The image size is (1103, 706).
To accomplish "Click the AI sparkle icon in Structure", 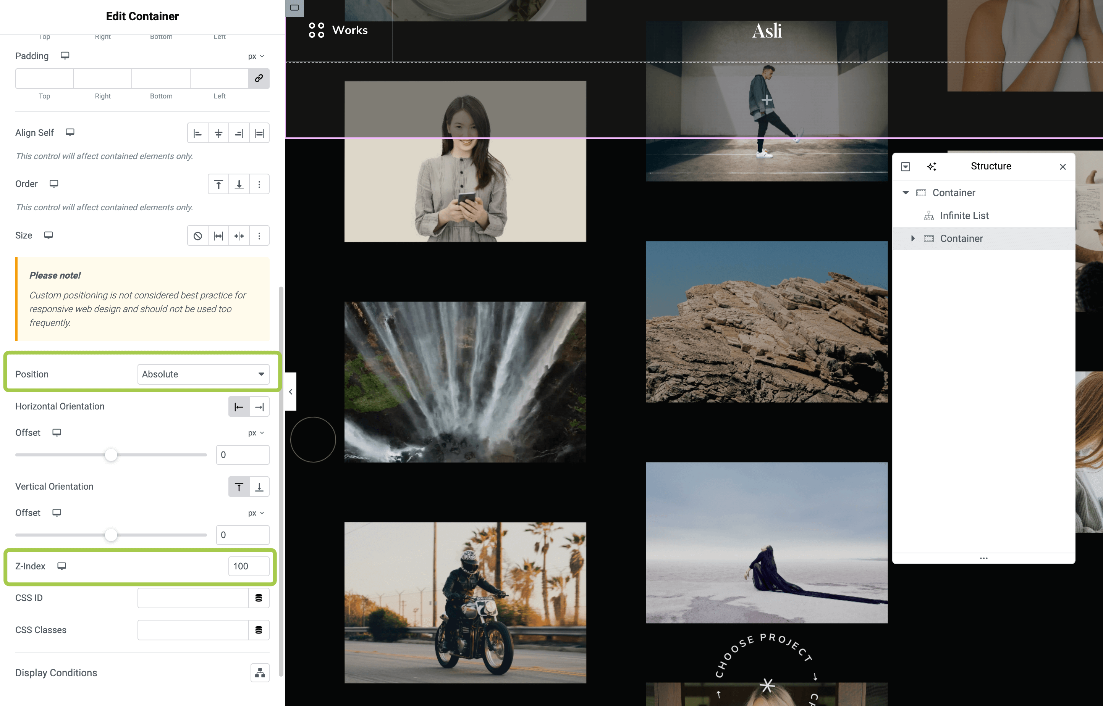I will click(x=932, y=166).
